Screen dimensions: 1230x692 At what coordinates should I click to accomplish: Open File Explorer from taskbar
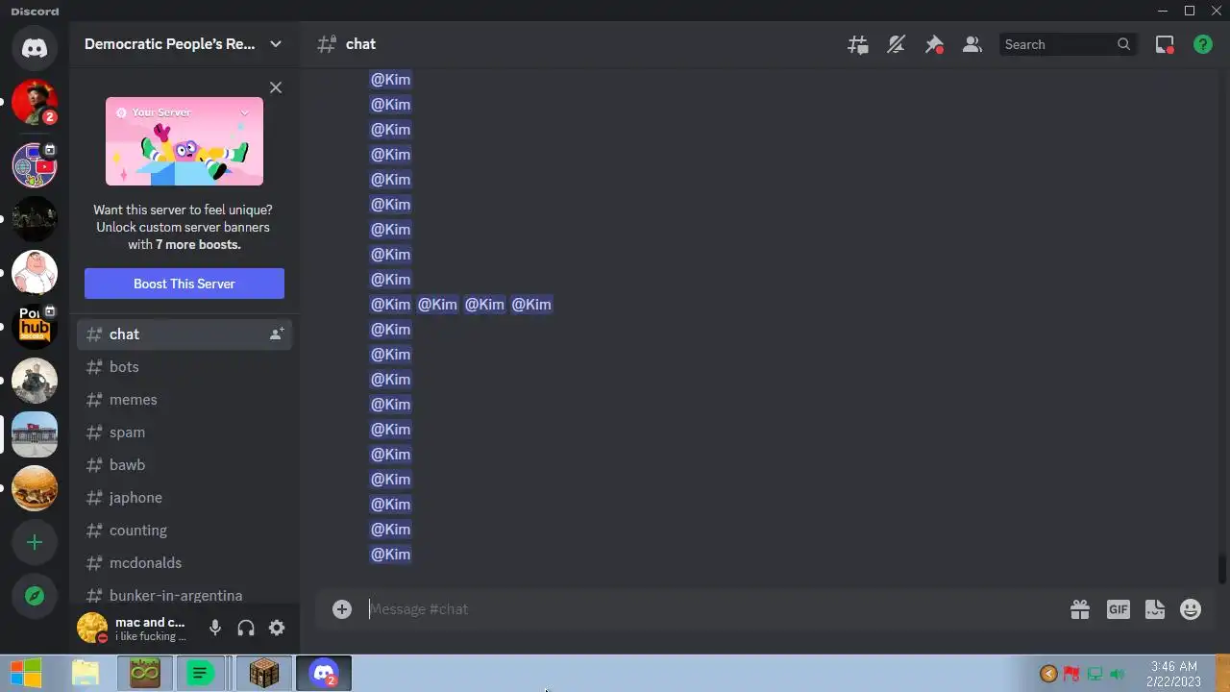pos(86,673)
